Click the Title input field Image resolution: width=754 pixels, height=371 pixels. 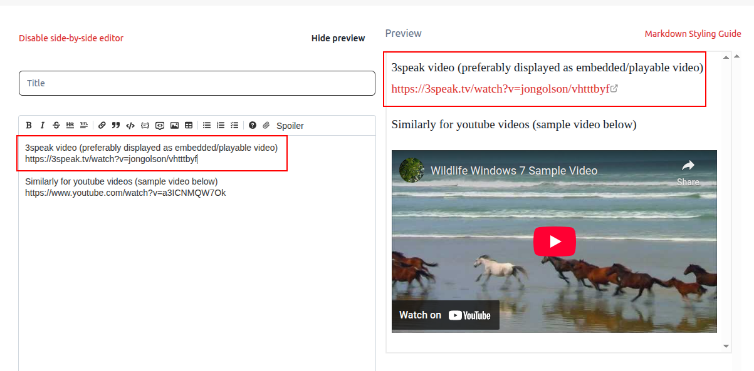pyautogui.click(x=197, y=83)
